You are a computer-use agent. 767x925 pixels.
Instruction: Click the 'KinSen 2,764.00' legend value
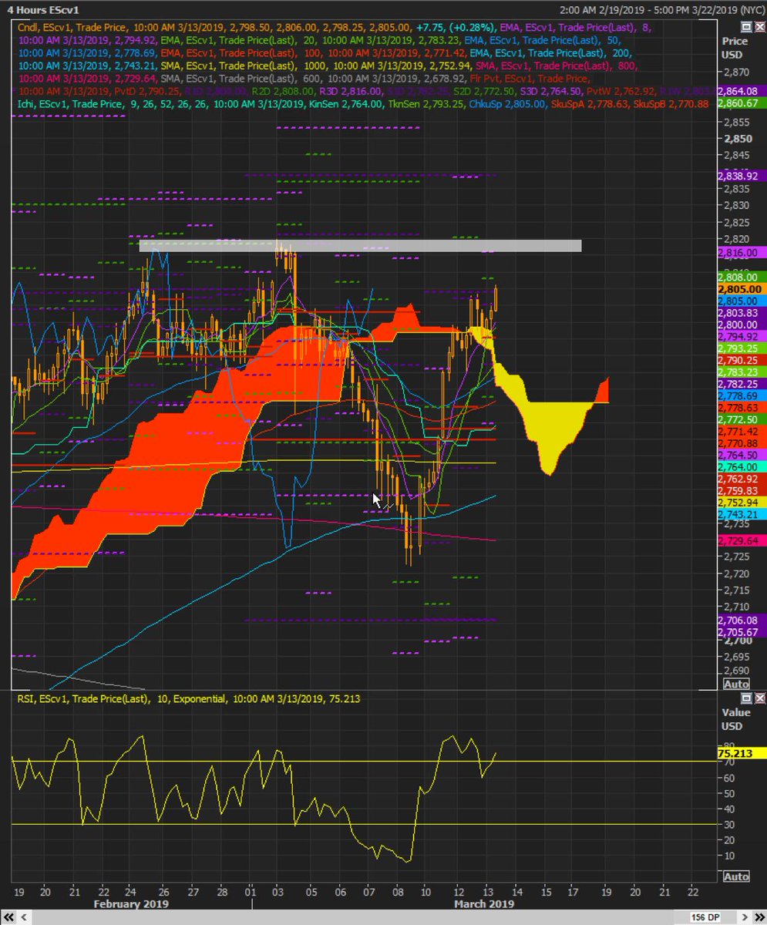[x=345, y=104]
